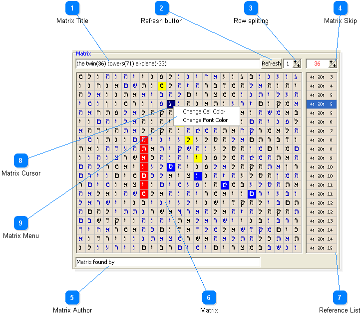This screenshot has height=315, width=362.
Task: Click the 'Matrix found by' author field
Action: 167,261
